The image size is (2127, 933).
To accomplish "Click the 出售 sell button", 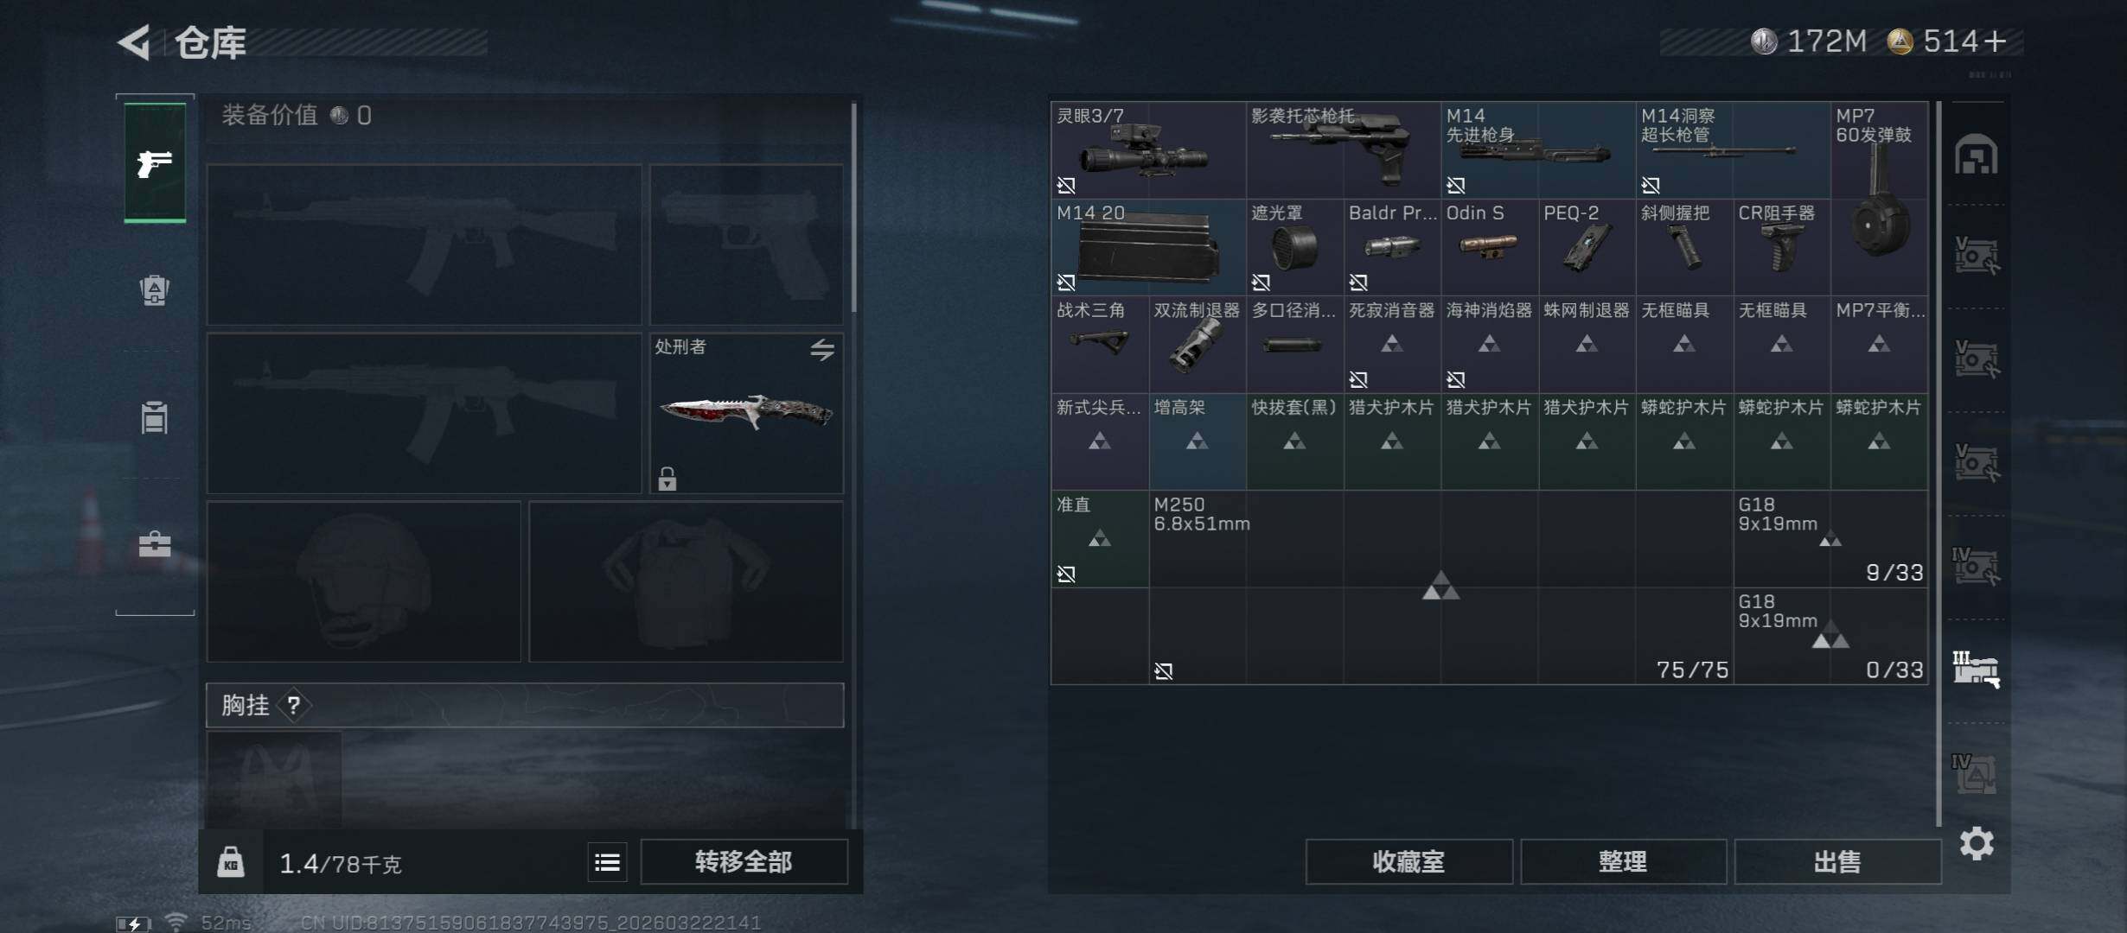I will click(x=1837, y=862).
